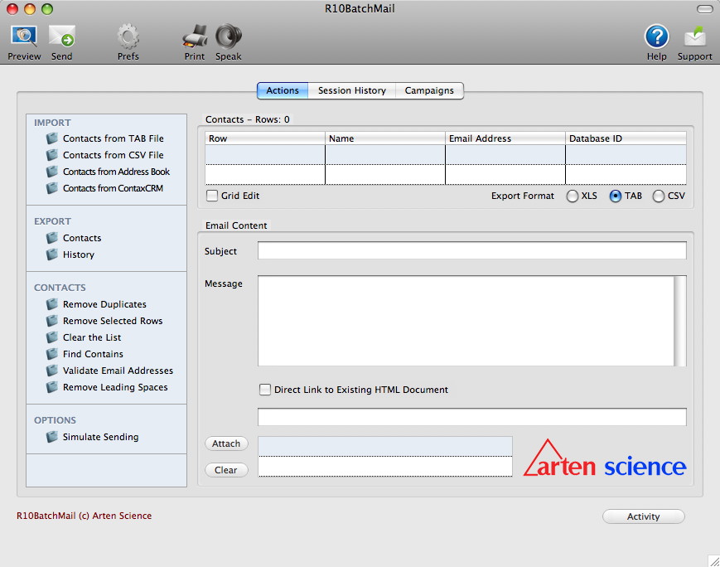Click the arten science logo
This screenshot has width=720, height=567.
point(605,458)
